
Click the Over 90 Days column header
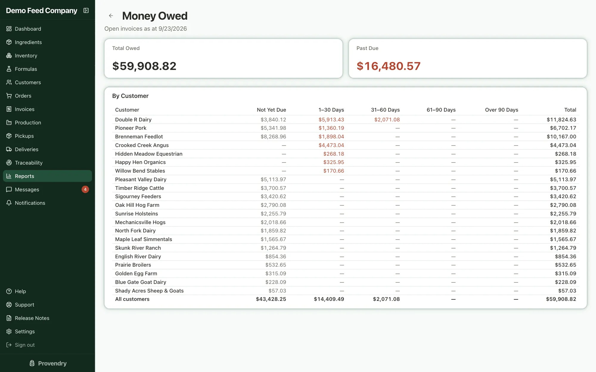[501, 110]
